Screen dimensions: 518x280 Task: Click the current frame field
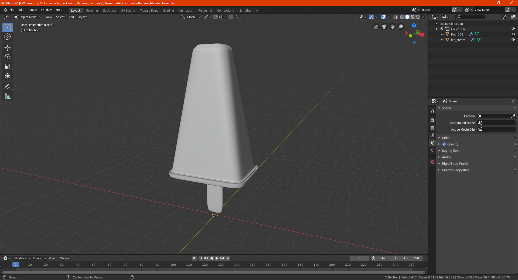pyautogui.click(x=359, y=258)
